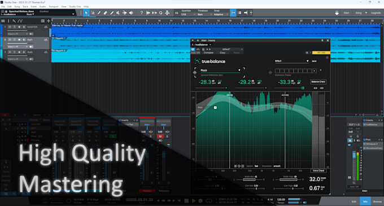The height and width of the screenshot is (206, 384).
Task: Select the Range tool
Action: click(93, 13)
